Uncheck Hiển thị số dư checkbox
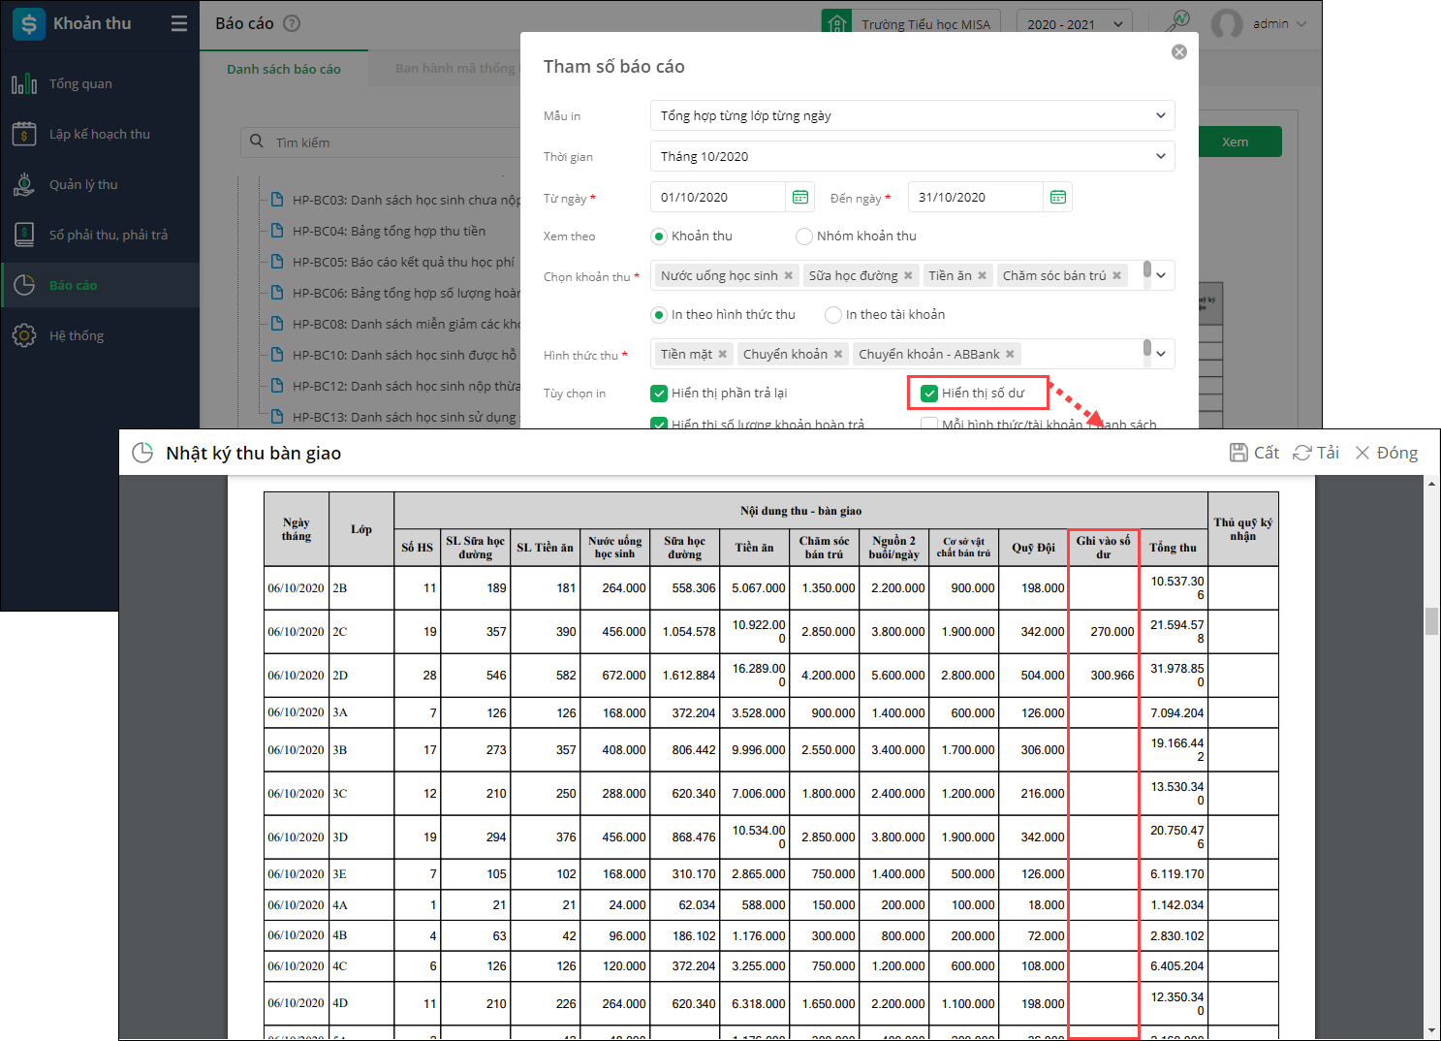 (929, 393)
